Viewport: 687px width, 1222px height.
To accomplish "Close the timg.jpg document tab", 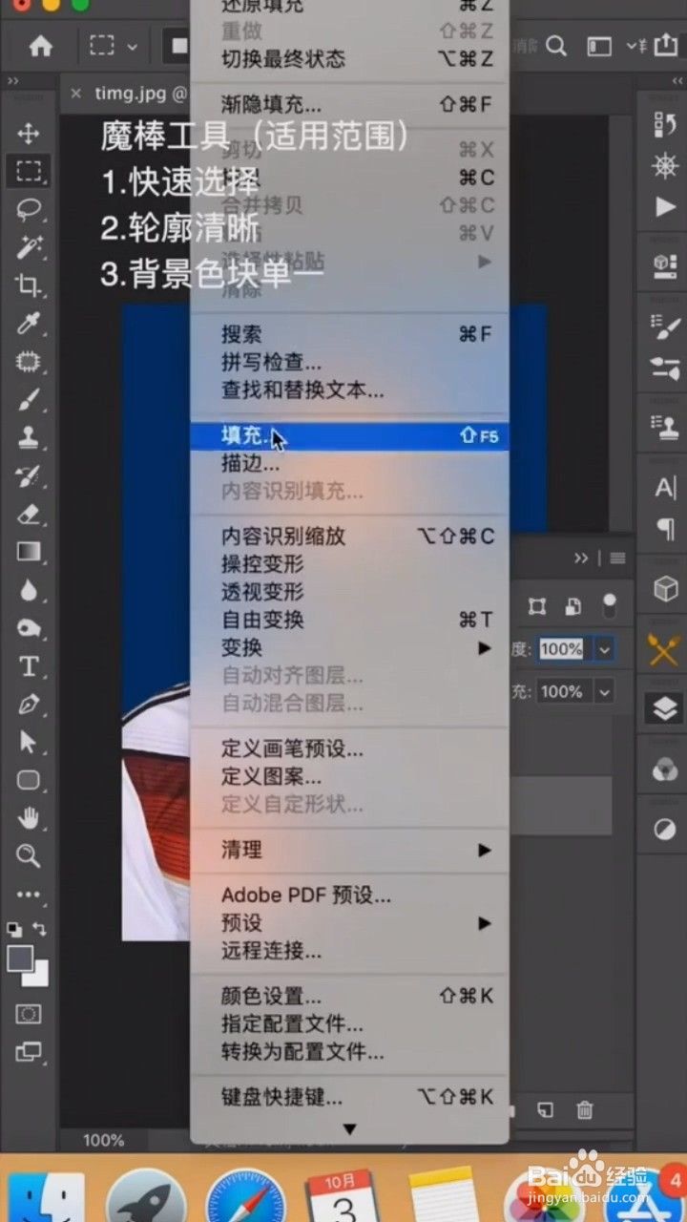I will coord(76,94).
